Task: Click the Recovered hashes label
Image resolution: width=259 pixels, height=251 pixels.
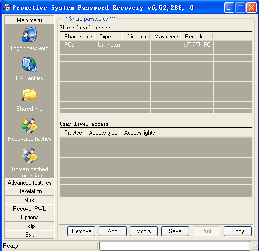Action: click(x=29, y=139)
